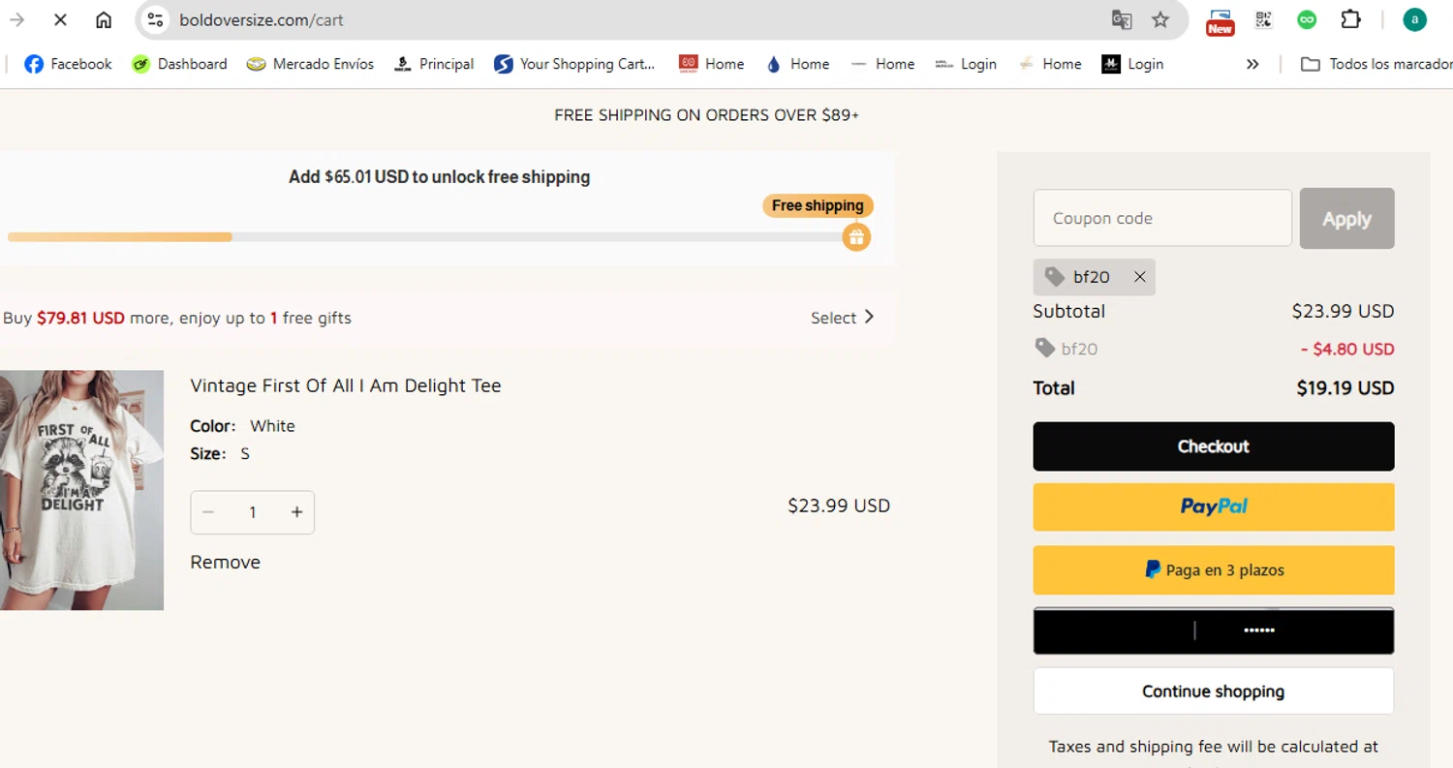Click the address bar URL boldoversize.com/cart
The image size is (1453, 768).
tap(262, 19)
